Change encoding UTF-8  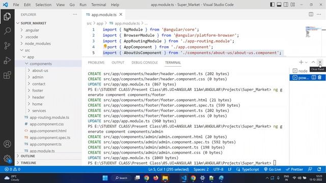point(219,169)
